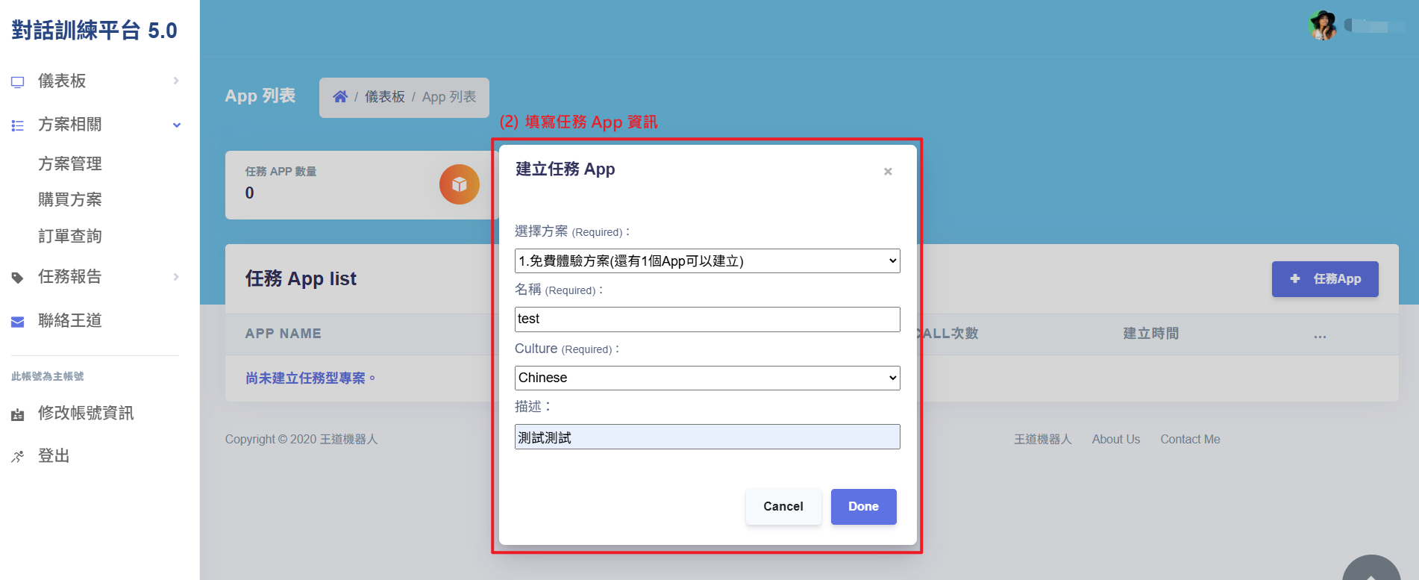Image resolution: width=1419 pixels, height=580 pixels.
Task: Expand the 任務報告 chevron arrow
Action: 176,277
